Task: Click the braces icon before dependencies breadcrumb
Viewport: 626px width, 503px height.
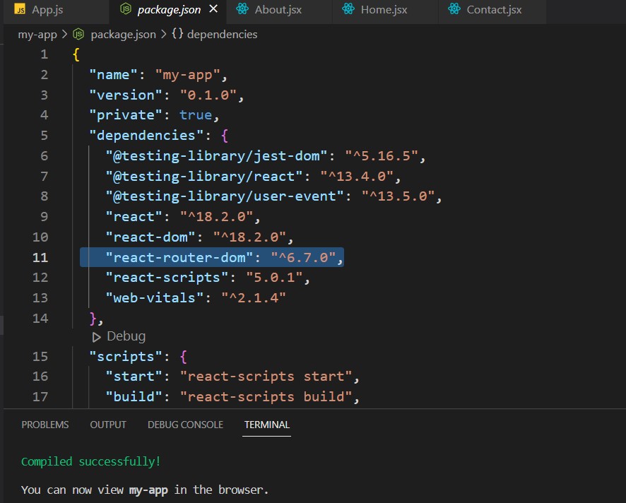Action: point(177,34)
